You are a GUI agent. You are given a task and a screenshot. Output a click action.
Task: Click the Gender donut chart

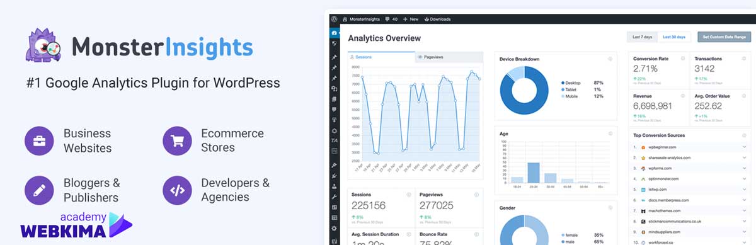524,230
